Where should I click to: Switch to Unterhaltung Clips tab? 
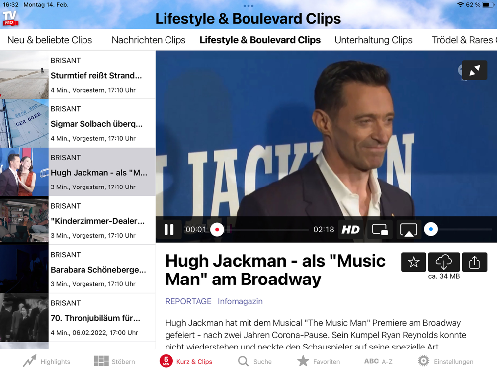pos(373,40)
